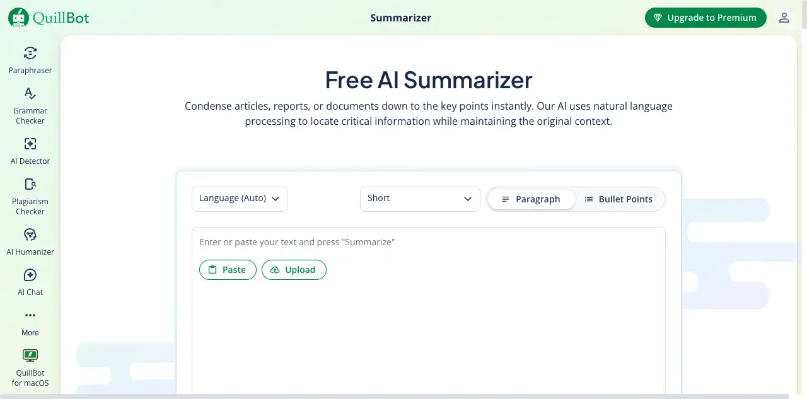Open the Language (Auto) dropdown
The image size is (807, 399).
click(x=240, y=199)
